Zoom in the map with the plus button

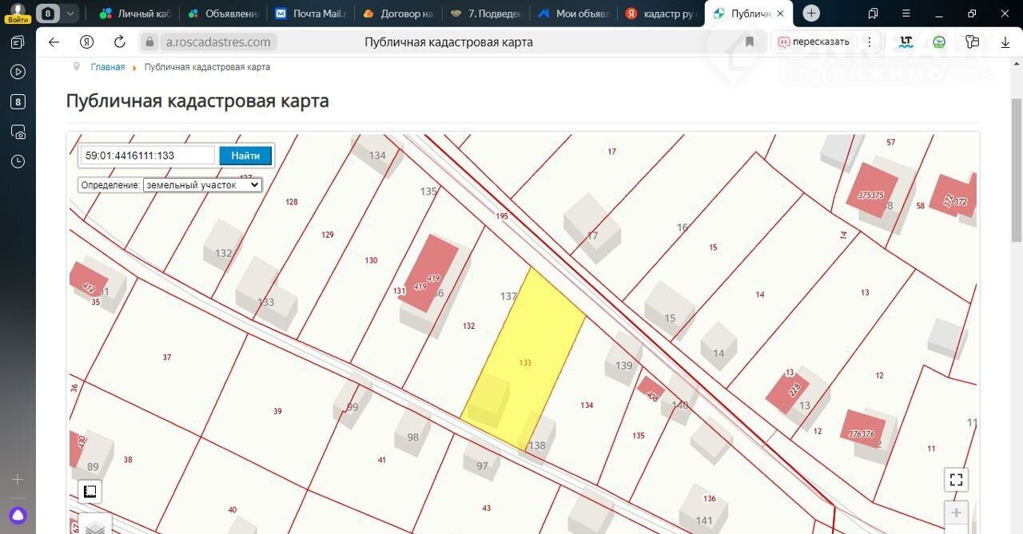coord(956,512)
